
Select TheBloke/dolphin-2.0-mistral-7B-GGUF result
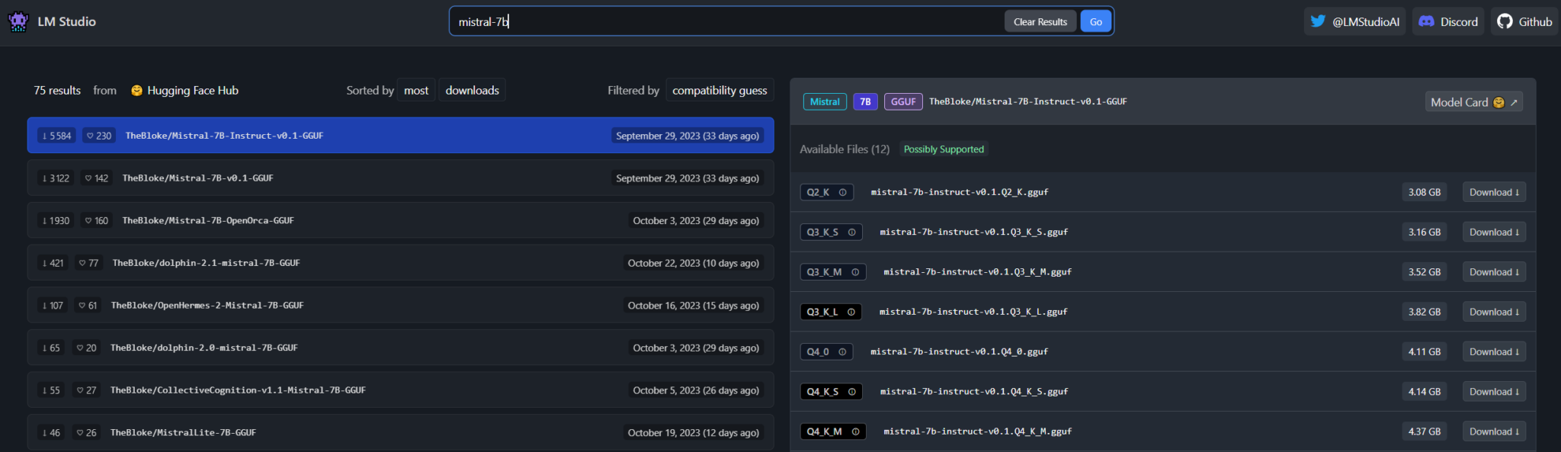pos(400,348)
